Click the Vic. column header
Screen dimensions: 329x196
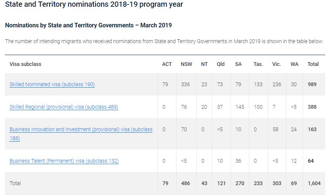point(276,64)
